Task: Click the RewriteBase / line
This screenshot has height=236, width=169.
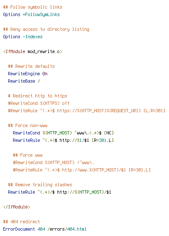Action: (24, 81)
